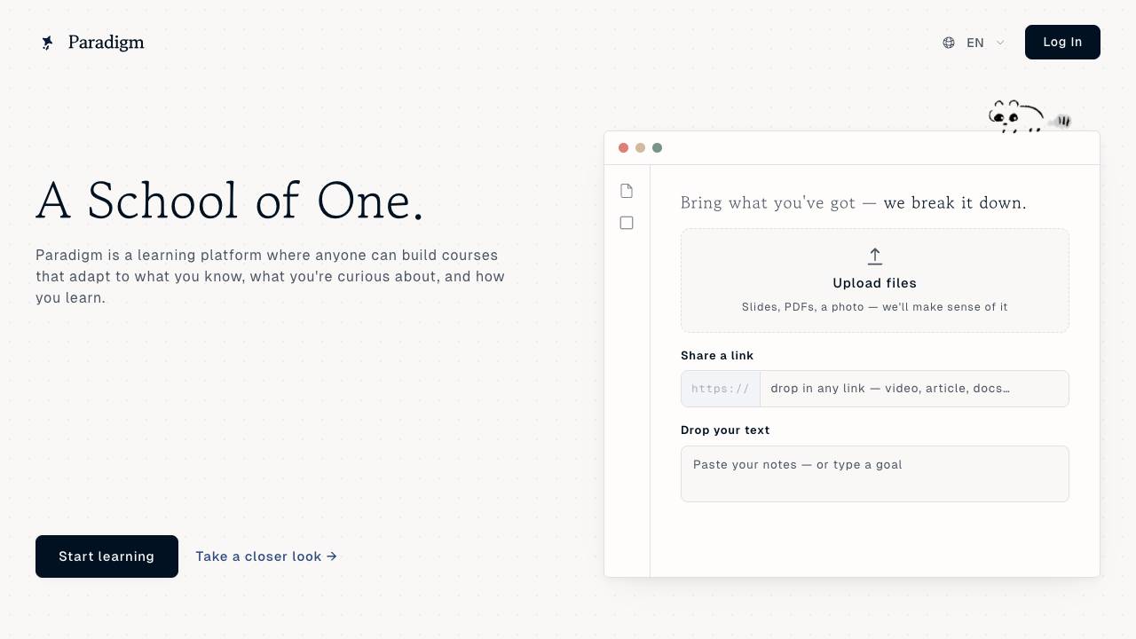Open the Take a closer look link
The height and width of the screenshot is (639, 1136).
click(266, 556)
